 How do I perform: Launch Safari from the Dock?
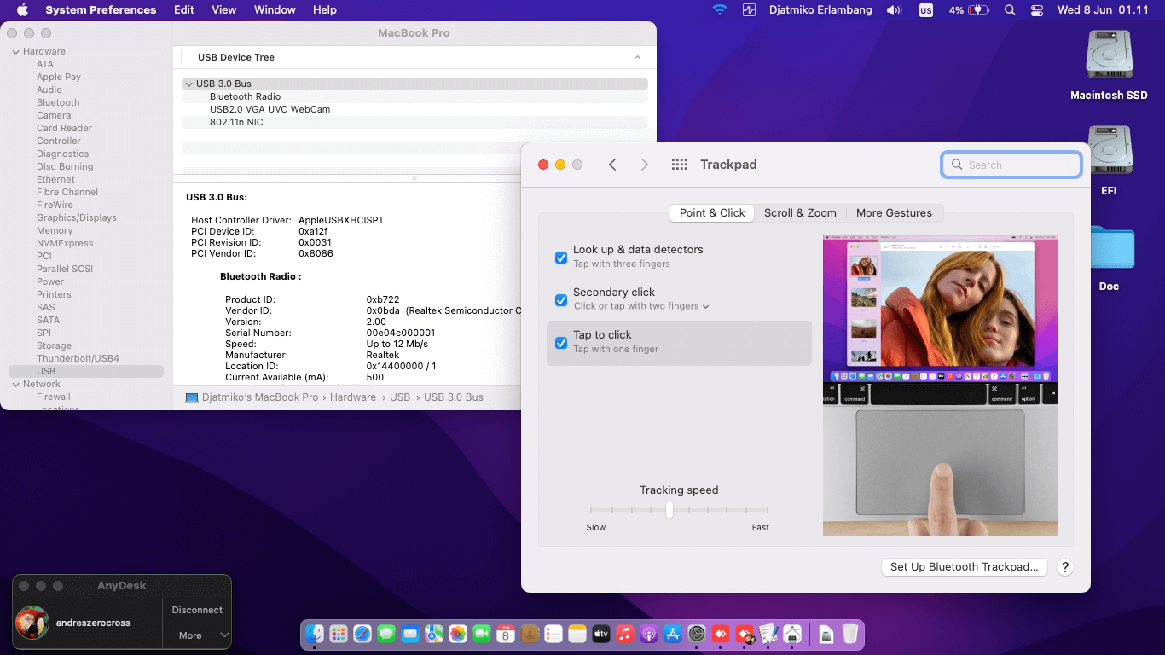coord(362,634)
